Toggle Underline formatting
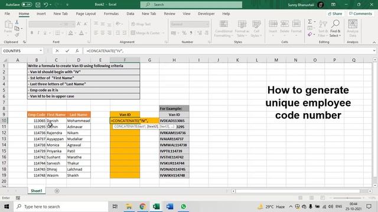This screenshot has height=212, width=378. [x=45, y=33]
